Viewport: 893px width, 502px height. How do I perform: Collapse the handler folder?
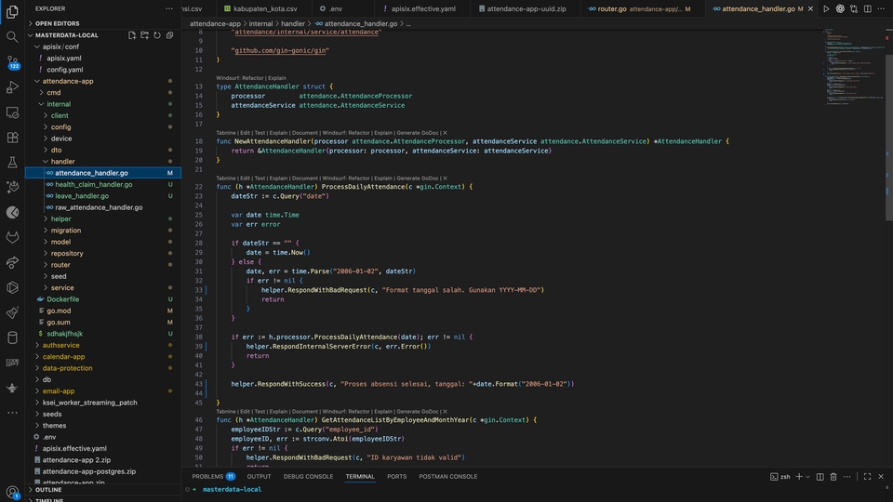pyautogui.click(x=62, y=162)
